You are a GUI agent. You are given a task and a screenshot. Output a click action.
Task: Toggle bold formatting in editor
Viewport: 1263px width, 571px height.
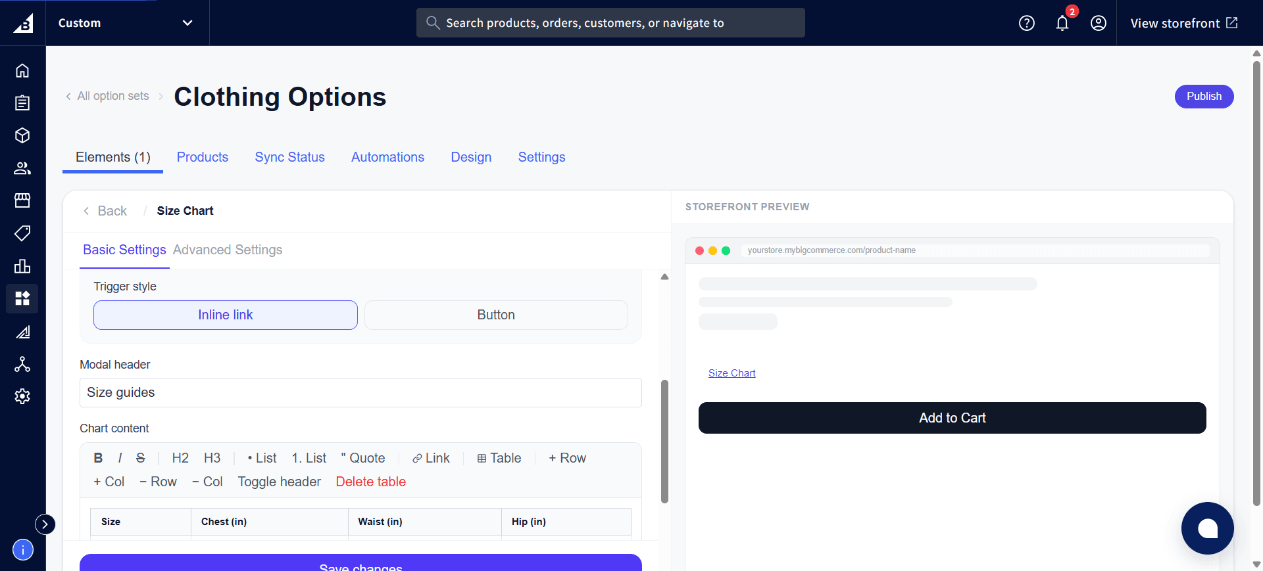click(98, 458)
